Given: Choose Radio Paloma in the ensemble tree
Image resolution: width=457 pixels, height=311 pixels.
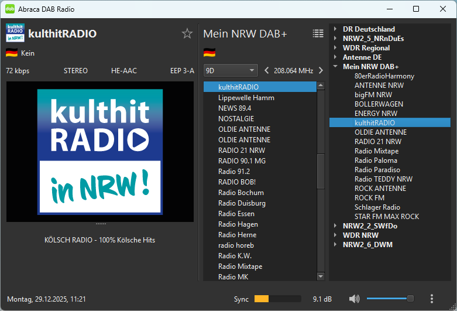Looking at the screenshot, I should coord(376,160).
